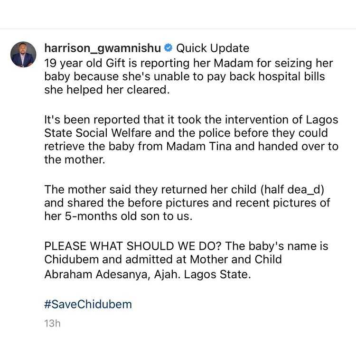Click the harrison_gwamnishu username
Image resolution: width=356 pixels, height=356 pixels.
(x=102, y=48)
